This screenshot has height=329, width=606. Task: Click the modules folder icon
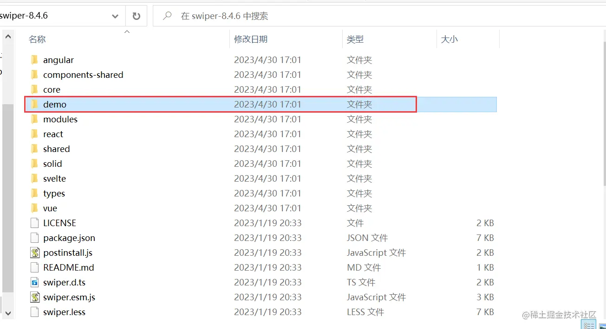point(34,119)
